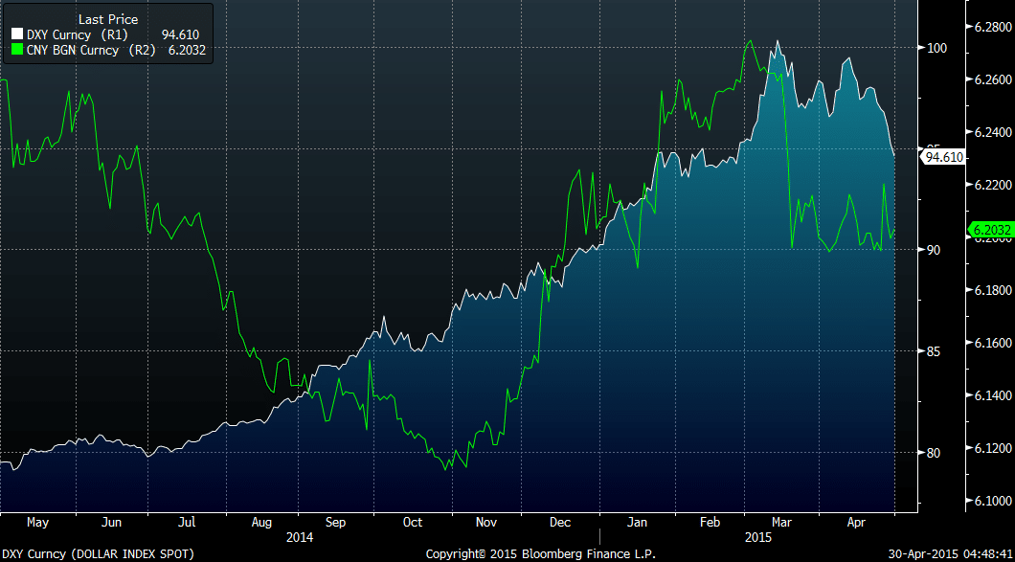Viewport: 1015px width, 562px height.
Task: Click the green CNY BGN legend swatch
Action: [16, 50]
